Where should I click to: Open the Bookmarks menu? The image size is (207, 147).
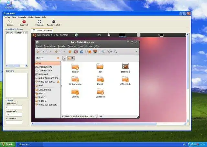pos(22,17)
